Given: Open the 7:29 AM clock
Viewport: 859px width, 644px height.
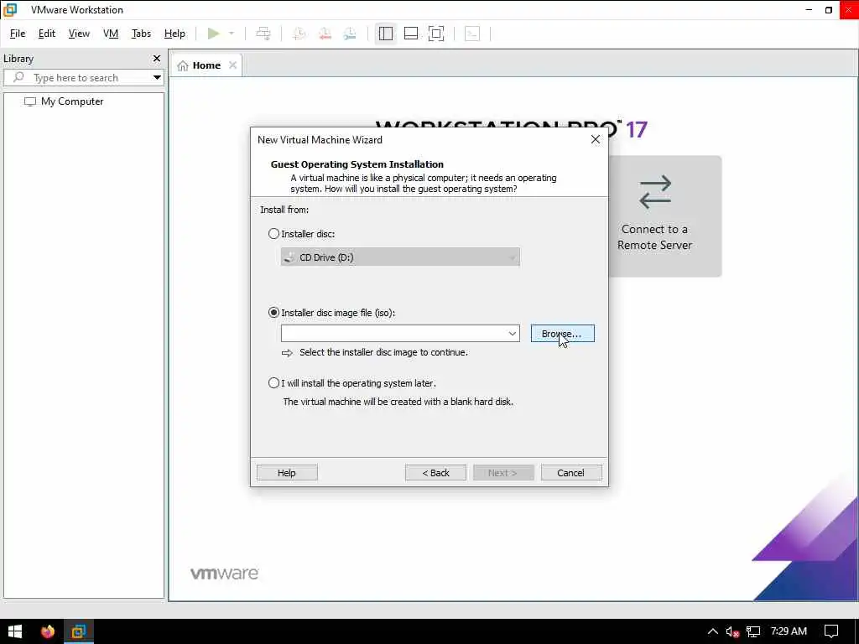Looking at the screenshot, I should [789, 631].
